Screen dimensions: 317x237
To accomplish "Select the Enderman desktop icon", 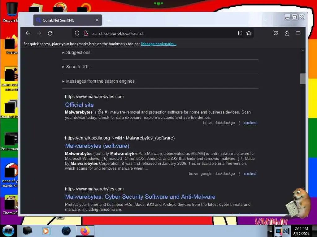I will coord(10,141).
